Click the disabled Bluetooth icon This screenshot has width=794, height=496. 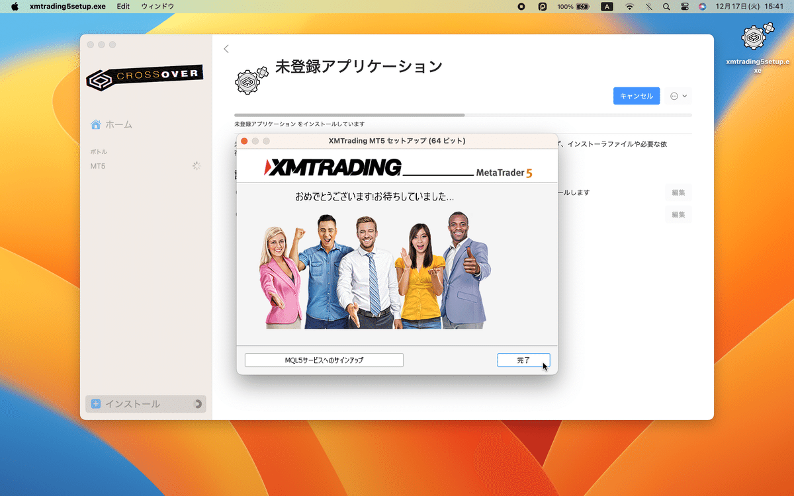point(648,6)
